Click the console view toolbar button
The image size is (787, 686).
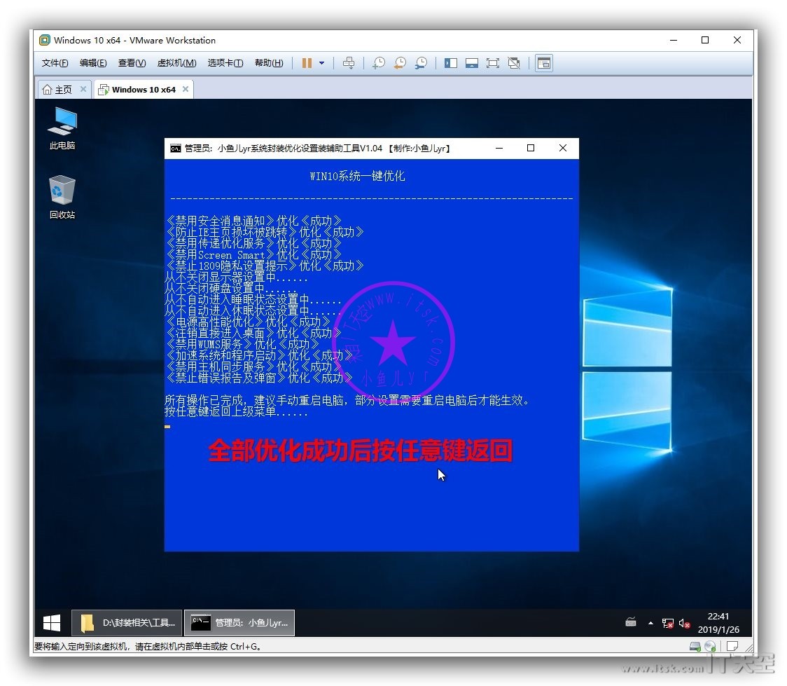click(x=544, y=63)
